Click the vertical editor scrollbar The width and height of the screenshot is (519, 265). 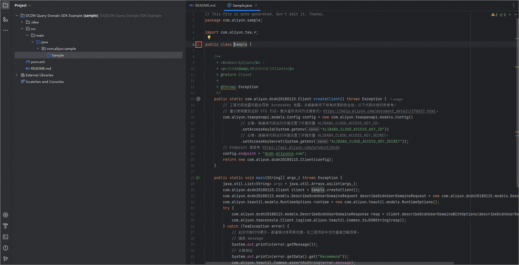[517, 103]
